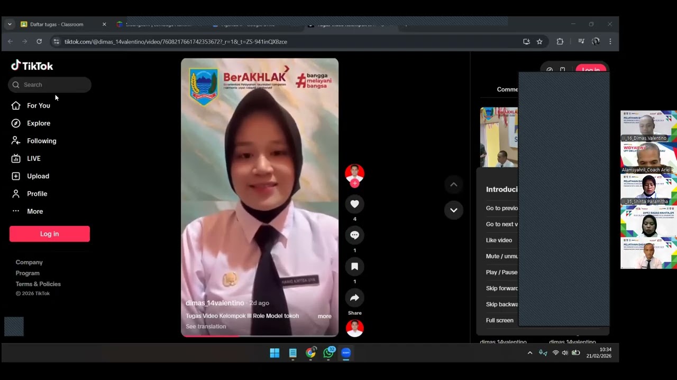Save the video with the bookmark icon
The height and width of the screenshot is (380, 677).
point(354,267)
